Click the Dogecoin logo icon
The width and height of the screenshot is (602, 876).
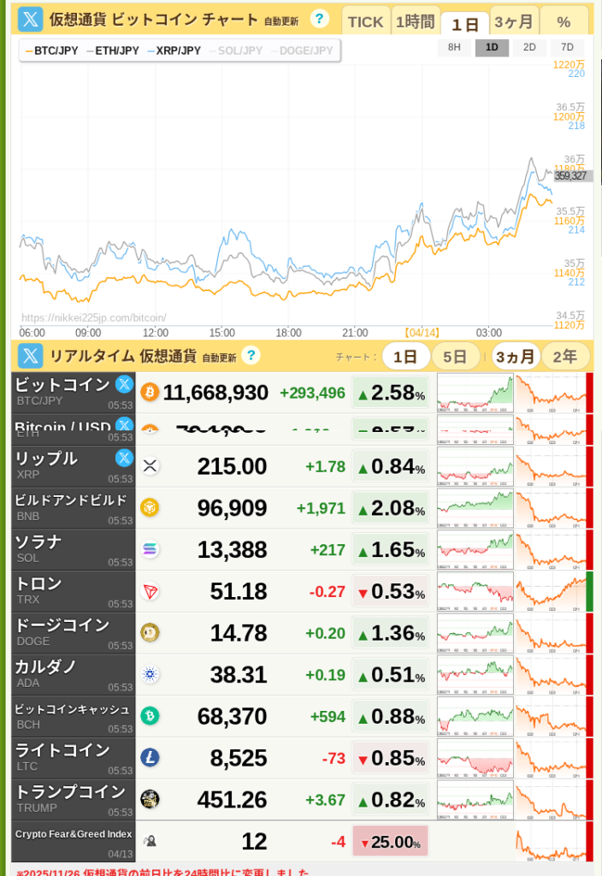[x=150, y=633]
